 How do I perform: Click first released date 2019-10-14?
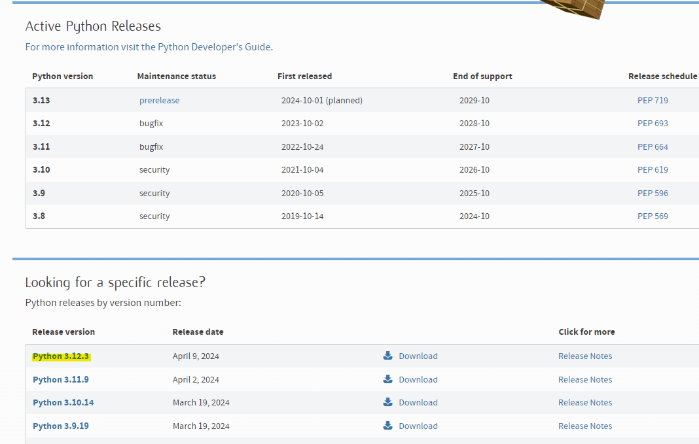click(x=302, y=216)
